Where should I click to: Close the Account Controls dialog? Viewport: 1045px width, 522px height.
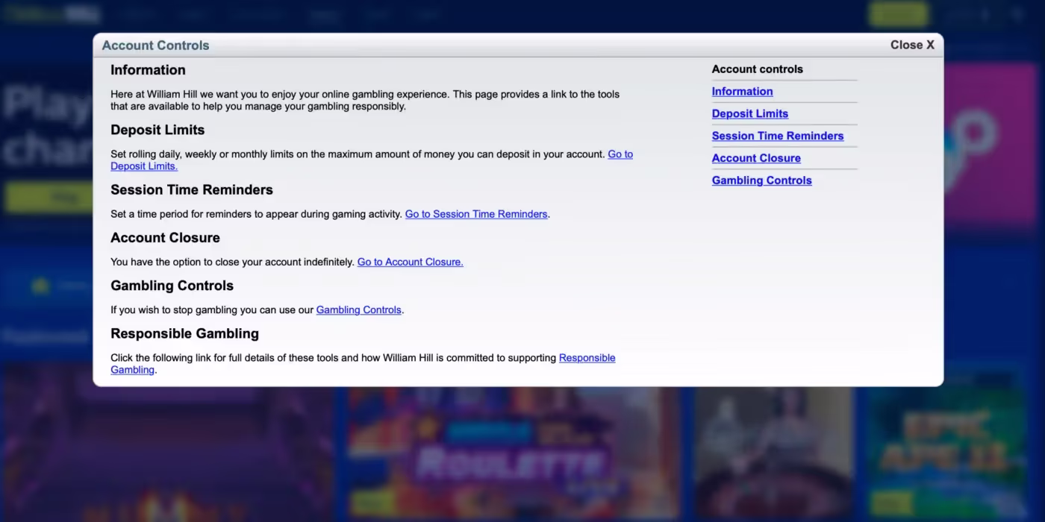click(911, 45)
